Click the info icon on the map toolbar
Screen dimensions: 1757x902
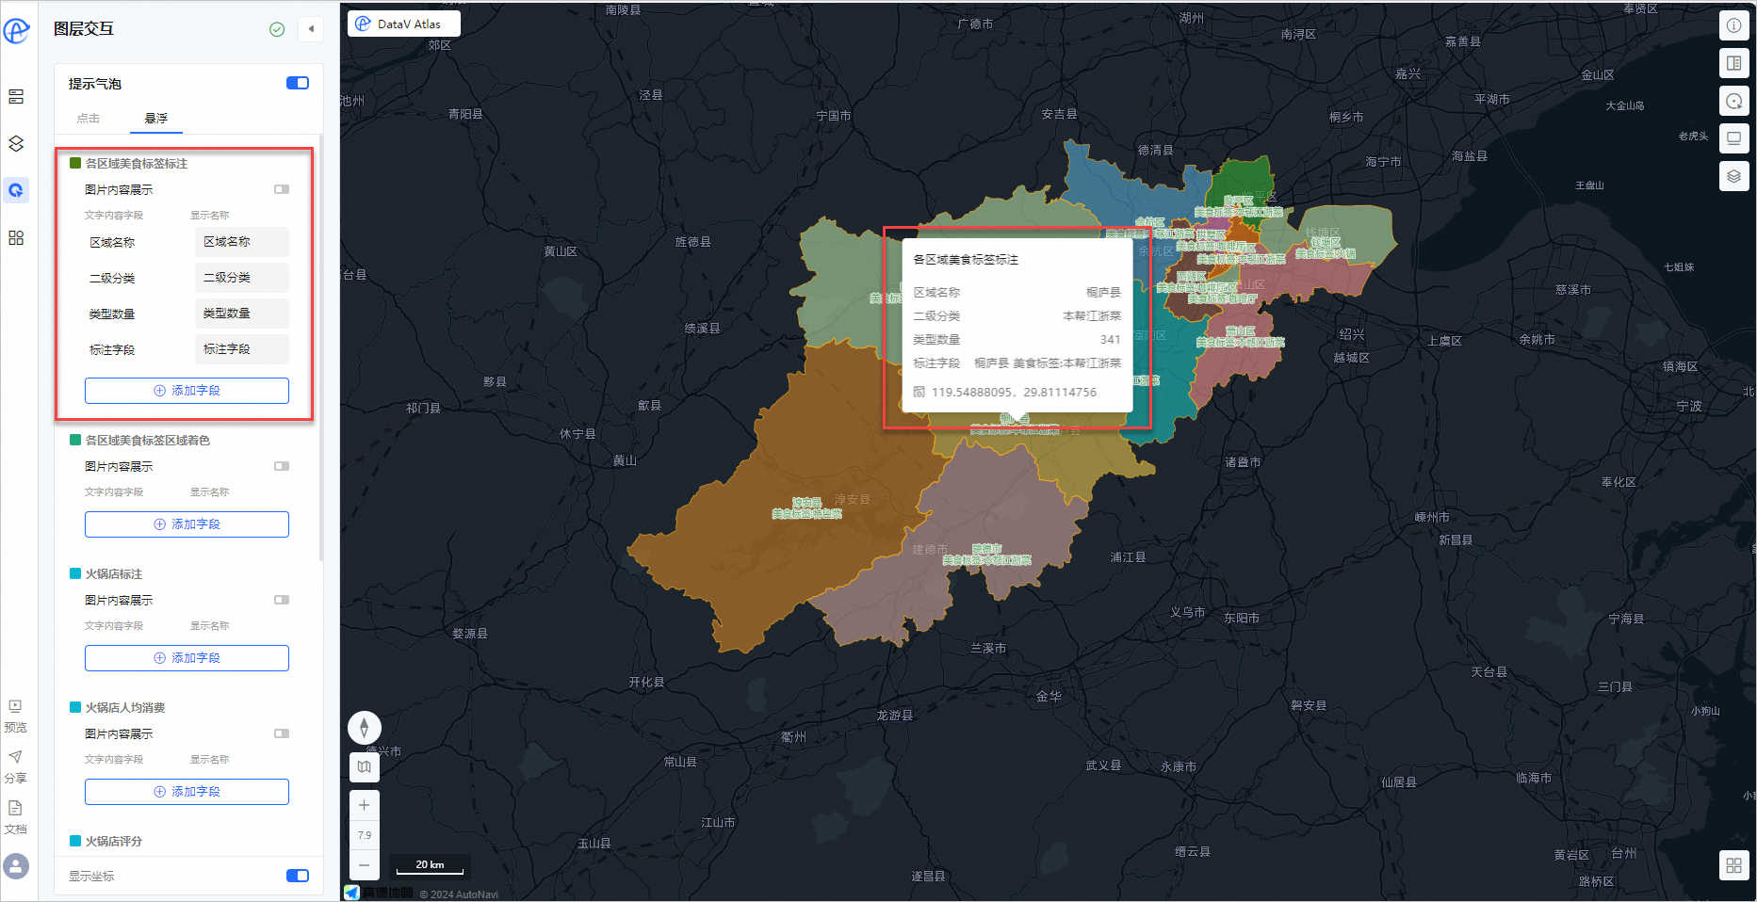point(1733,25)
